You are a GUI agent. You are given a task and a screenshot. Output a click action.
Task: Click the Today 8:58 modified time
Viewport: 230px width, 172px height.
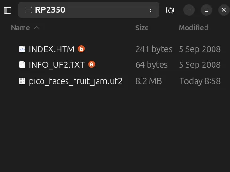point(200,81)
